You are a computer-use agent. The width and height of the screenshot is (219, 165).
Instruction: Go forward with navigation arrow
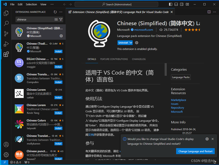70,4
